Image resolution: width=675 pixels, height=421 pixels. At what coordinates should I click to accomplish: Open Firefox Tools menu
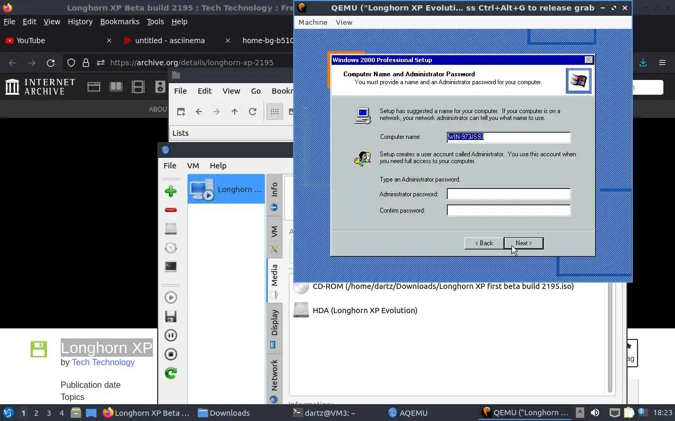155,22
